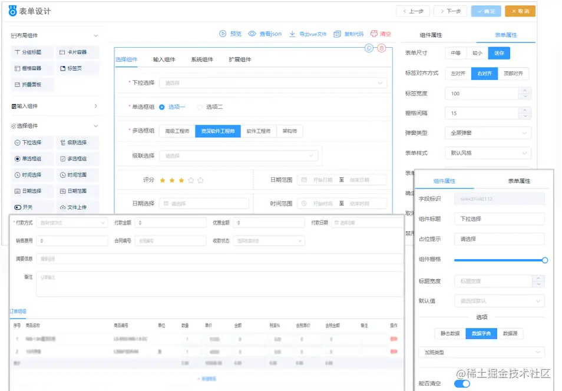Add 下拉选择 component from sidebar
This screenshot has width=562, height=391.
click(x=32, y=143)
